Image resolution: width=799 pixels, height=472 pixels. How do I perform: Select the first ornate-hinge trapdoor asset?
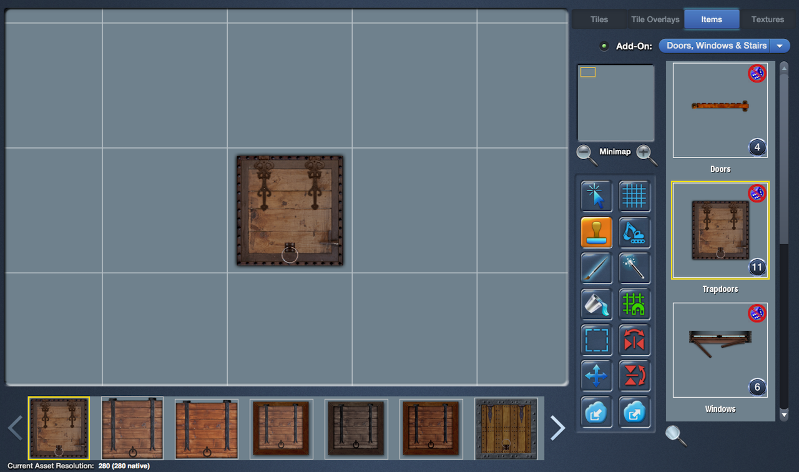coord(59,428)
